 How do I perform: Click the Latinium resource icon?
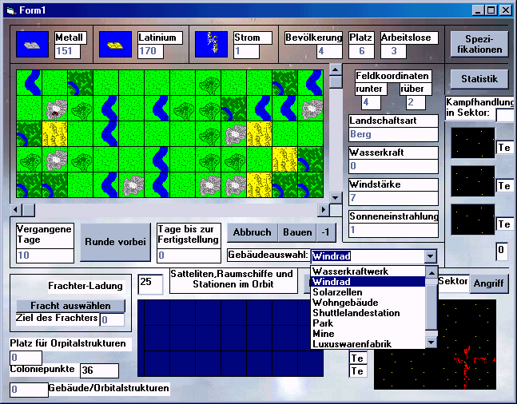[x=115, y=45]
